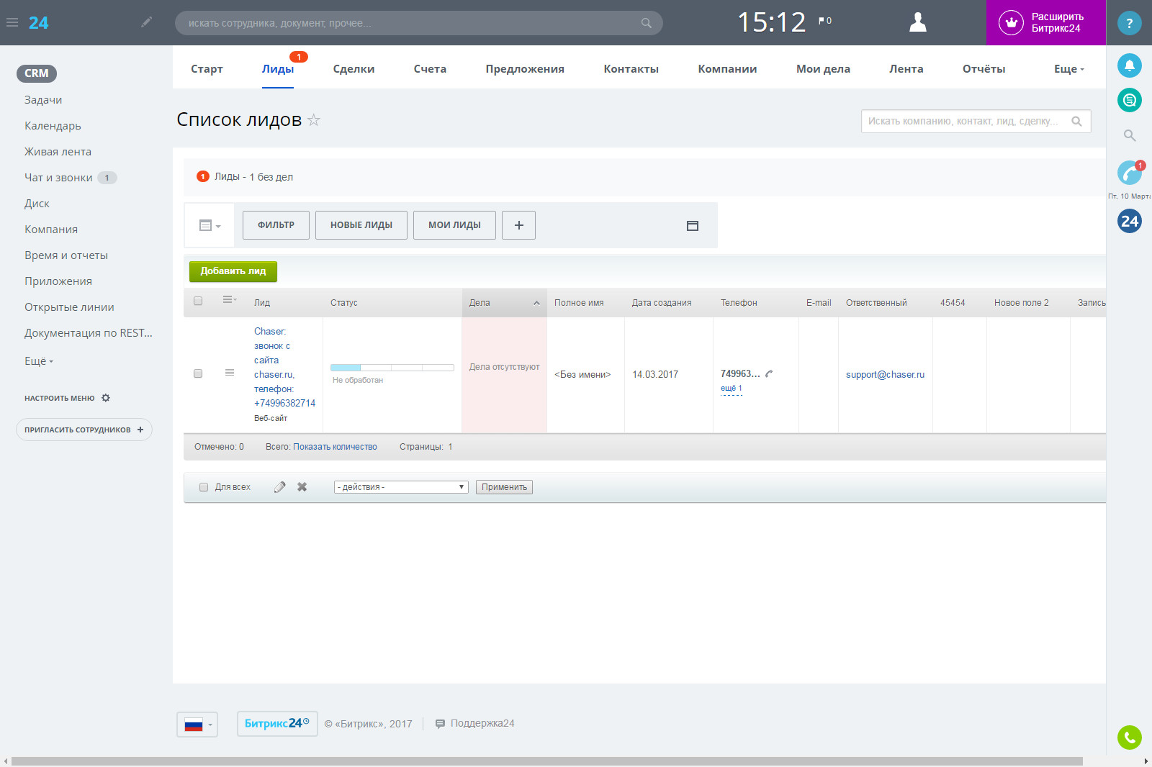Open the '- действия -' dropdown
Screen dimensions: 1152x767
coord(401,487)
